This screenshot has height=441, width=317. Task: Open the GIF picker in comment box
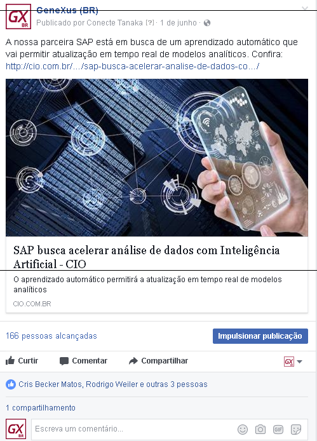pos(278,430)
